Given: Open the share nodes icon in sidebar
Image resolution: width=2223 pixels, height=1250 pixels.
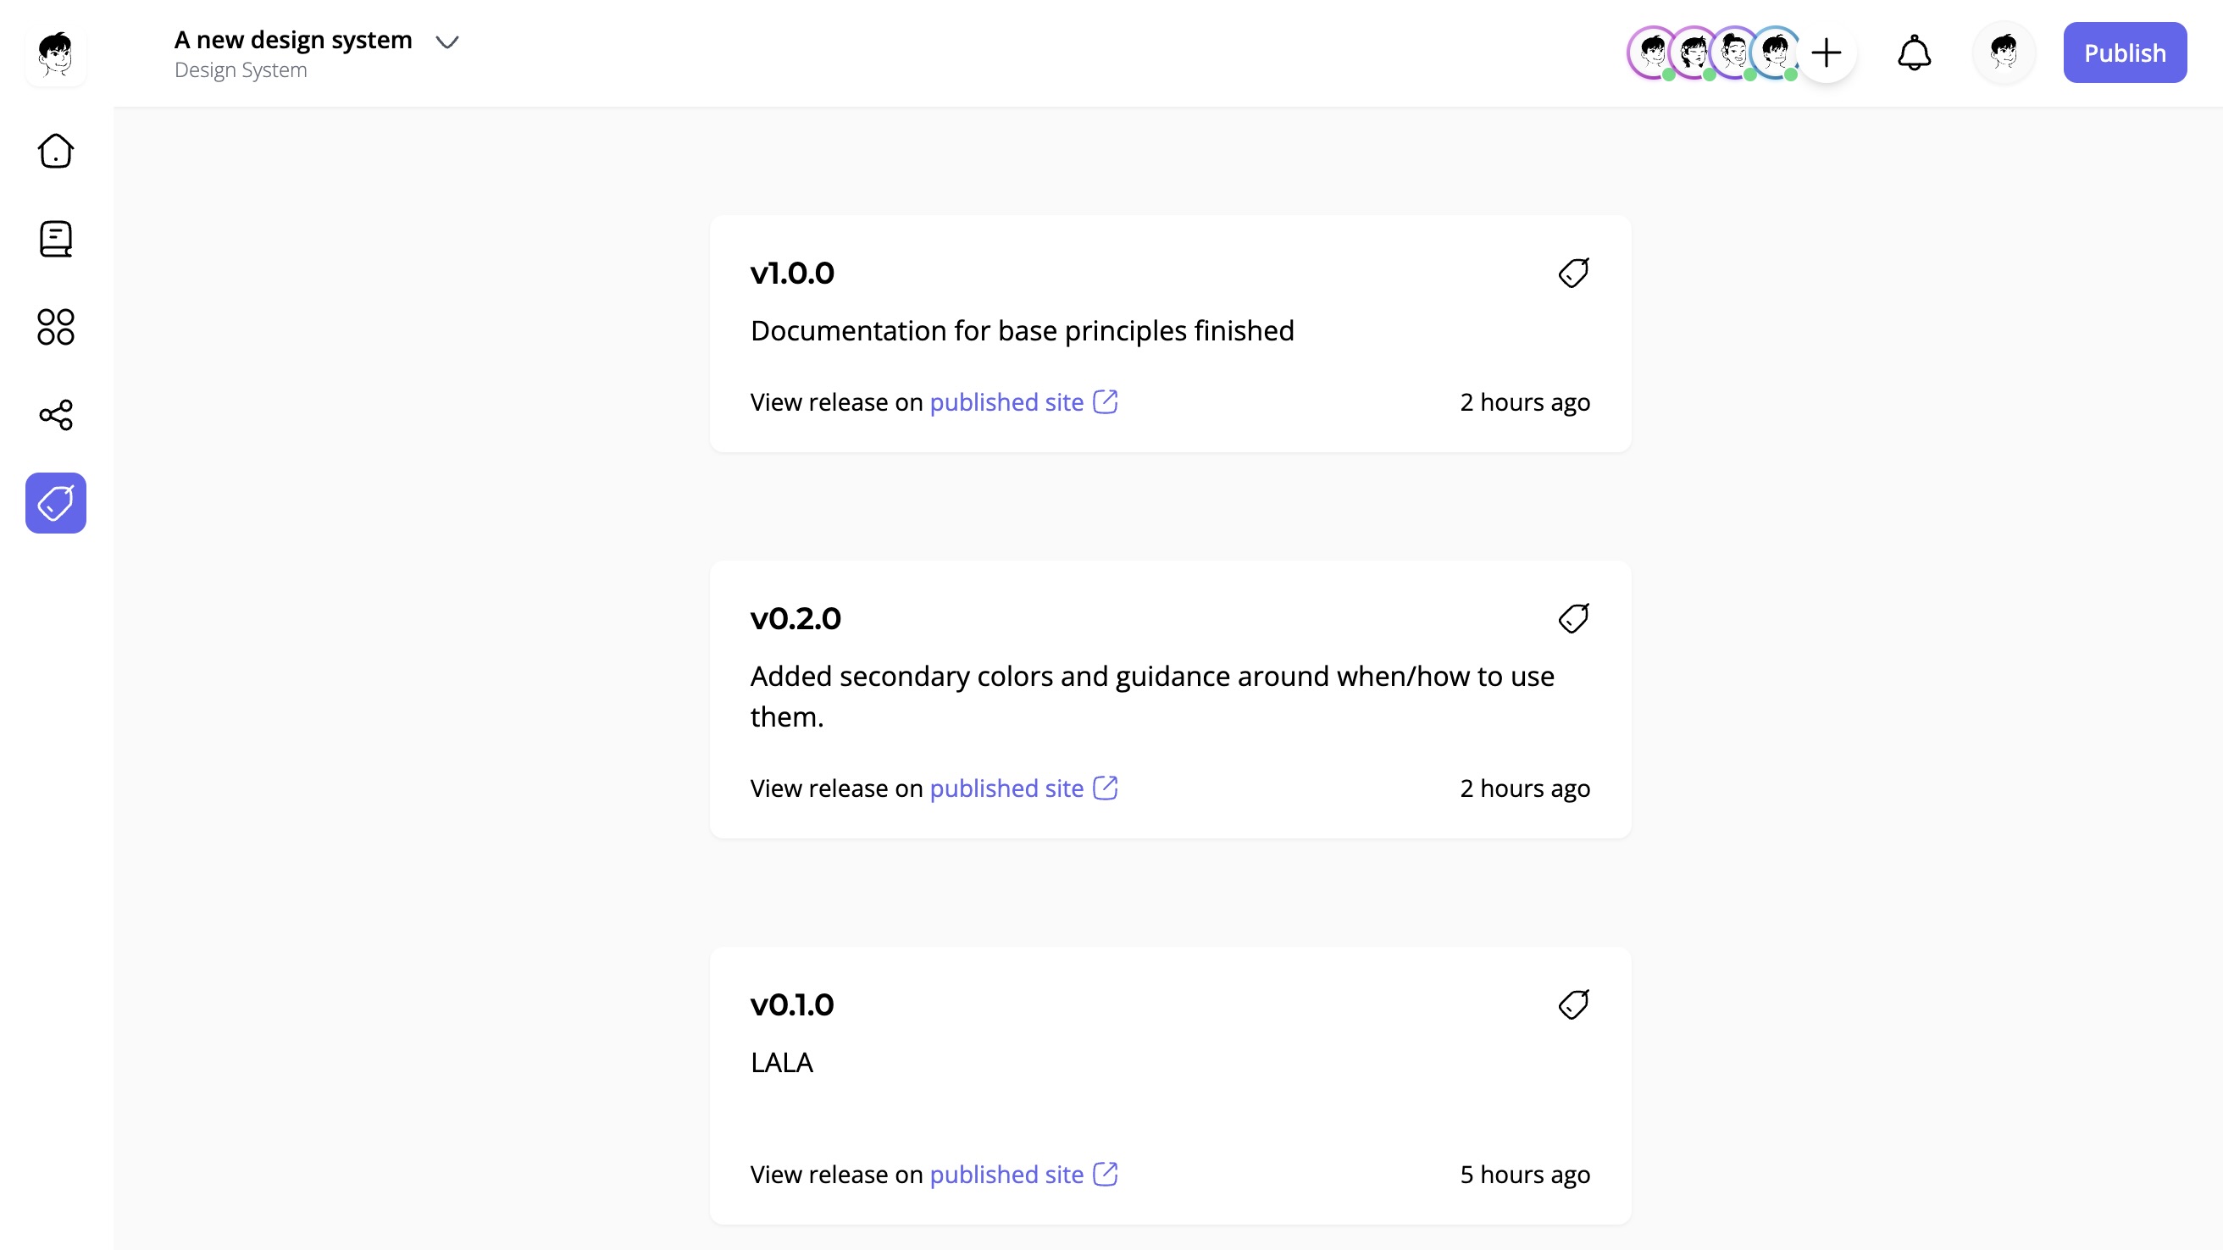Looking at the screenshot, I should (56, 415).
